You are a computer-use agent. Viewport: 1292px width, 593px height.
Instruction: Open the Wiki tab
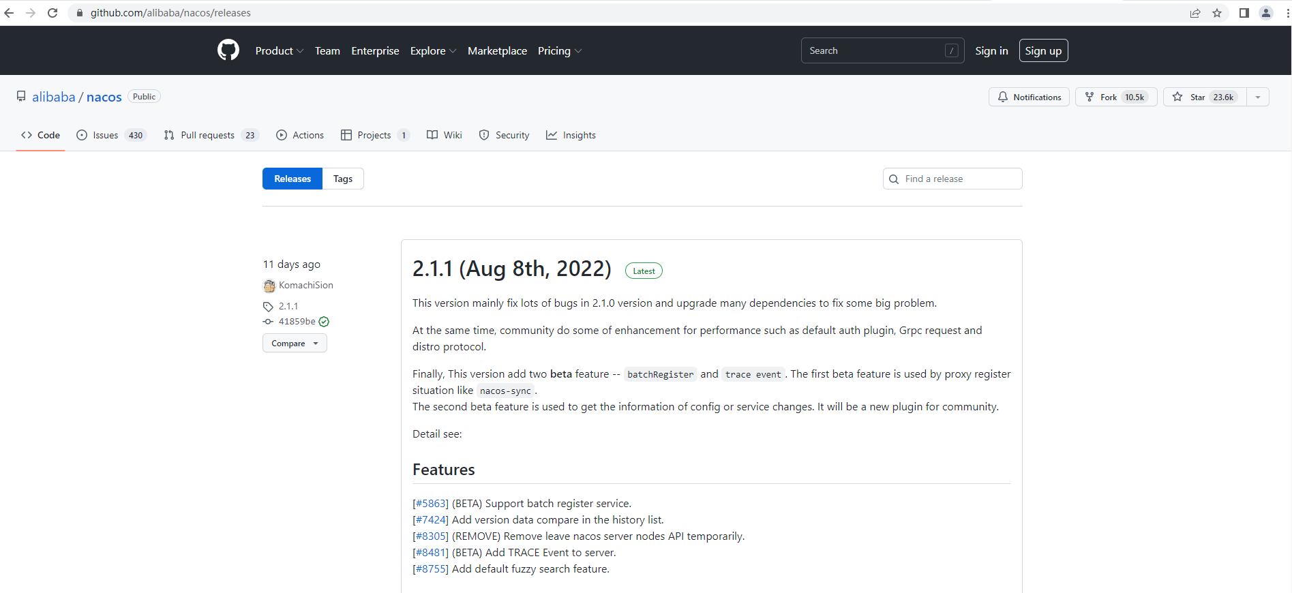point(445,135)
